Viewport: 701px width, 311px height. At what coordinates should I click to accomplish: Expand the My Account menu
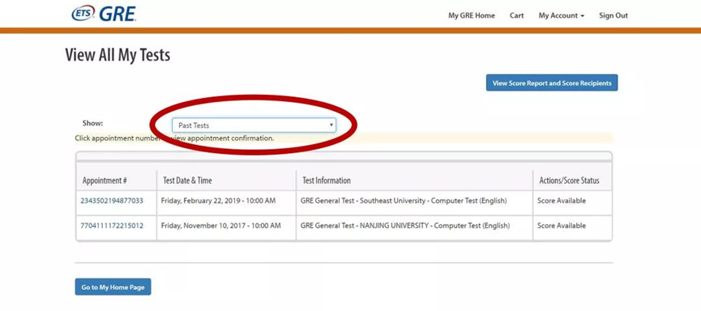tap(561, 15)
